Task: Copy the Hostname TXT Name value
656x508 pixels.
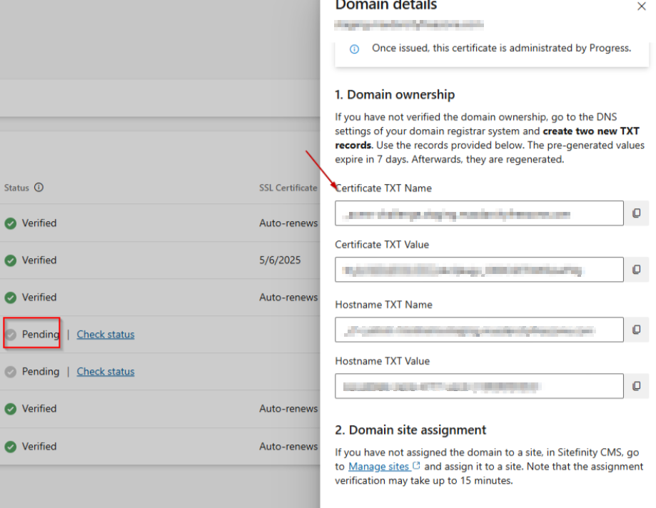Action: point(637,330)
